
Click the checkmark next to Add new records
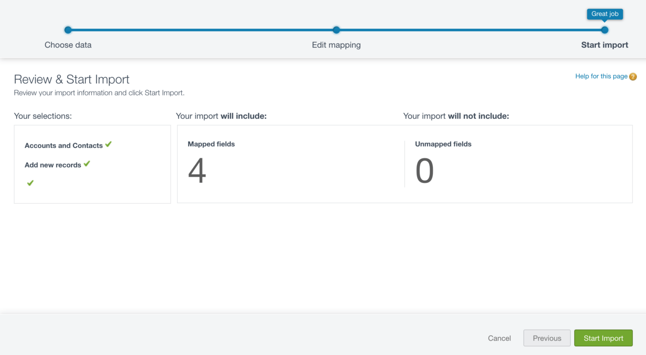pyautogui.click(x=87, y=163)
